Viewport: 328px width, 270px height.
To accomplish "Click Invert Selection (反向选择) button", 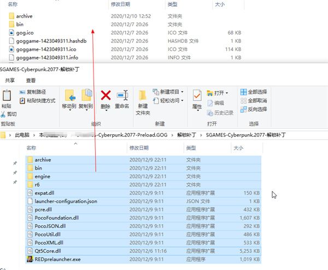I will pyautogui.click(x=254, y=109).
